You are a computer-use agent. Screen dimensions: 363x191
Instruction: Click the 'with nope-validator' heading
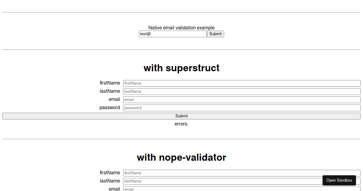[181, 157]
